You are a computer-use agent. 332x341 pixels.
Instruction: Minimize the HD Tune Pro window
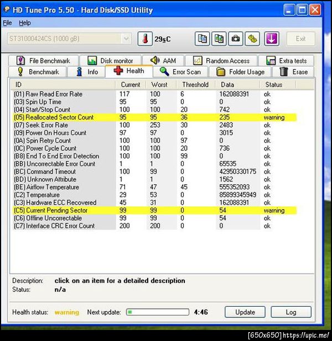coord(289,10)
